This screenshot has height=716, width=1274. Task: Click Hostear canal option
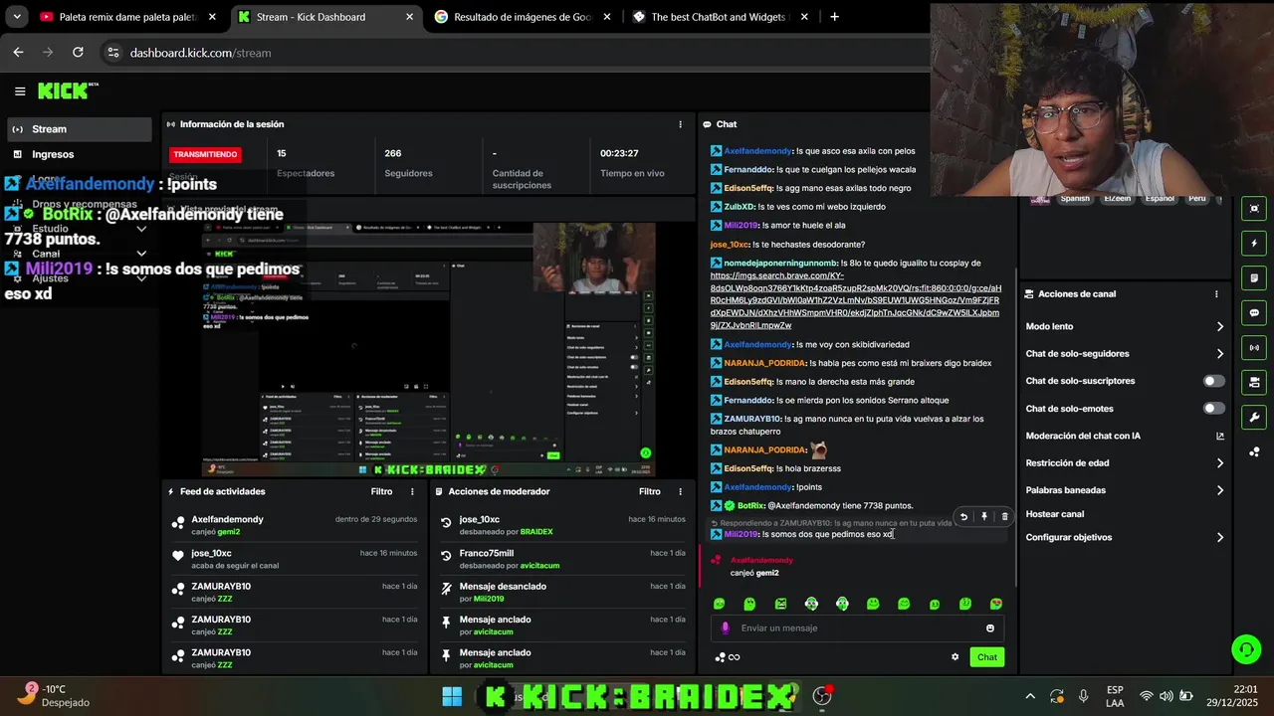click(1054, 514)
